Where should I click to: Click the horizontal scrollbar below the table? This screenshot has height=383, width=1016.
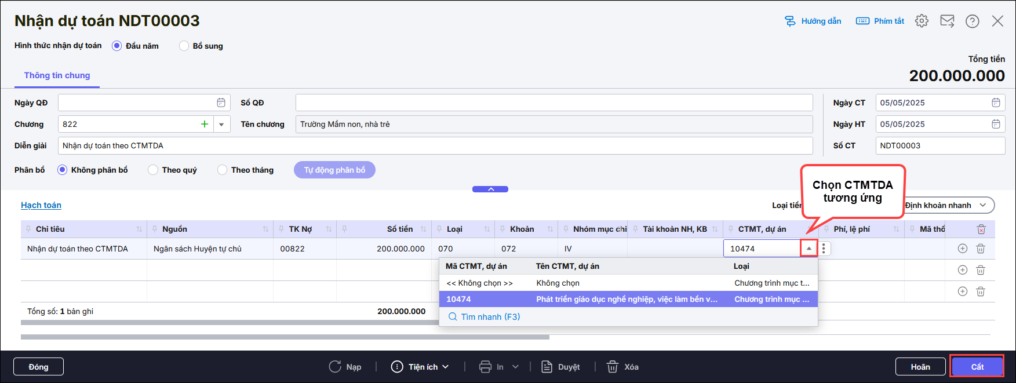coord(285,337)
